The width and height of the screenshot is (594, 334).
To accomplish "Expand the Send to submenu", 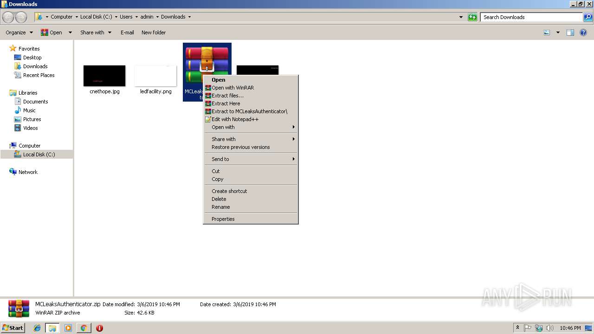I will pyautogui.click(x=251, y=159).
